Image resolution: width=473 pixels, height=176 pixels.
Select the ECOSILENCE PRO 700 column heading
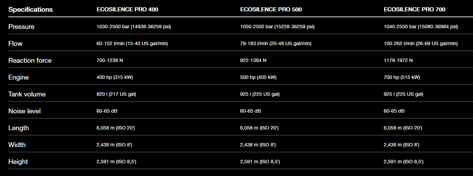[415, 10]
